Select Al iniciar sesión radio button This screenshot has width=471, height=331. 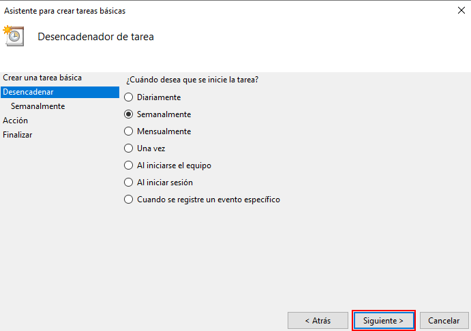(x=129, y=183)
